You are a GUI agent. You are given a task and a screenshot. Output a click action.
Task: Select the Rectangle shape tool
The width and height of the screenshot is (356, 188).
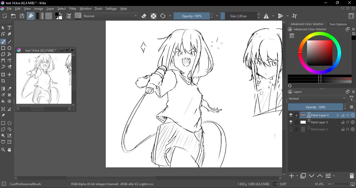pos(3,48)
